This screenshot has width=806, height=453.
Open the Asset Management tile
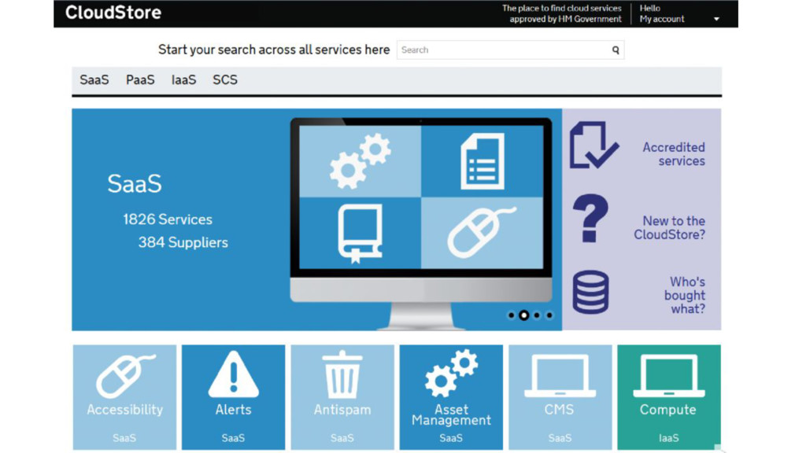pyautogui.click(x=451, y=397)
